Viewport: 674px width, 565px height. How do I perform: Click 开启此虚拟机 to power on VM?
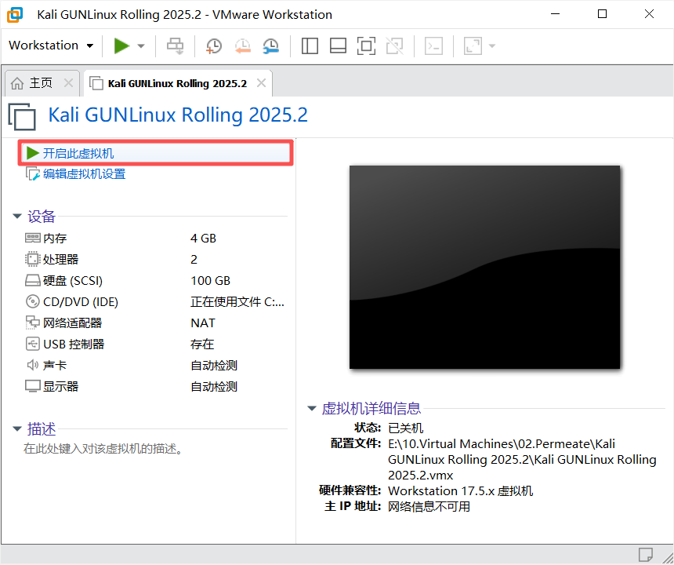(156, 153)
